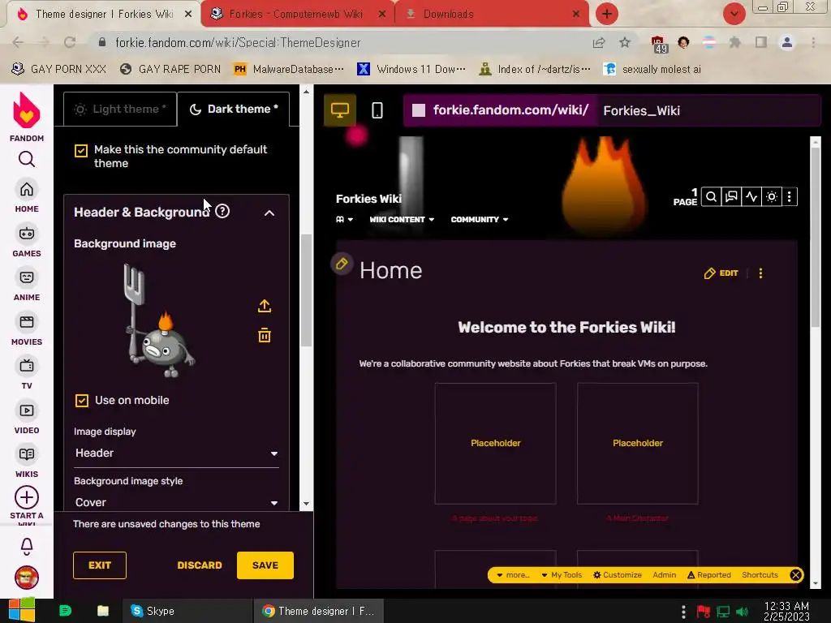Open Customize in the admin toolbar

[x=618, y=575]
